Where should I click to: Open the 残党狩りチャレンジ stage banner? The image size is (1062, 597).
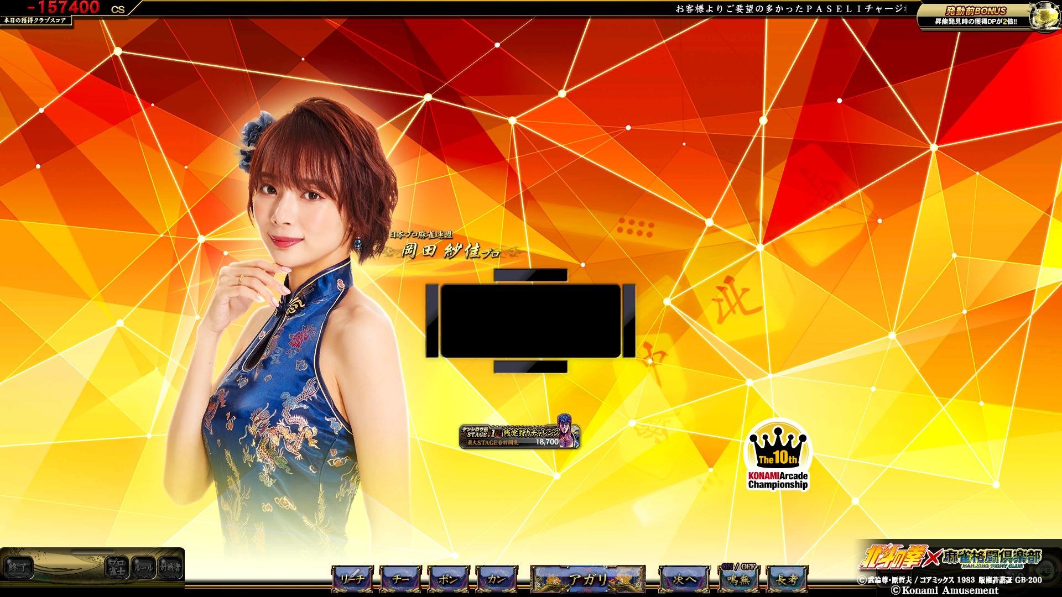519,436
